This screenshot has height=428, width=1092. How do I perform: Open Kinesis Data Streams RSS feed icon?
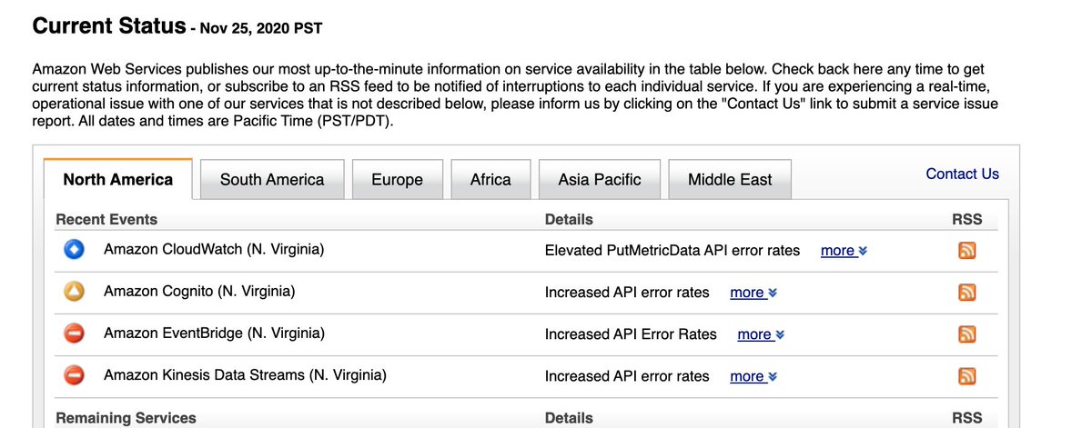967,376
